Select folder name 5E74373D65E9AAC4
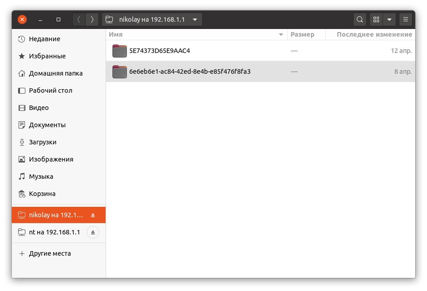Viewport: 427px width, 291px height. [x=160, y=51]
